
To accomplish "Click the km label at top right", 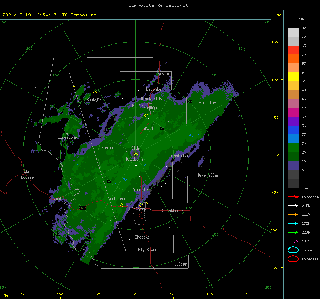I will (x=278, y=15).
